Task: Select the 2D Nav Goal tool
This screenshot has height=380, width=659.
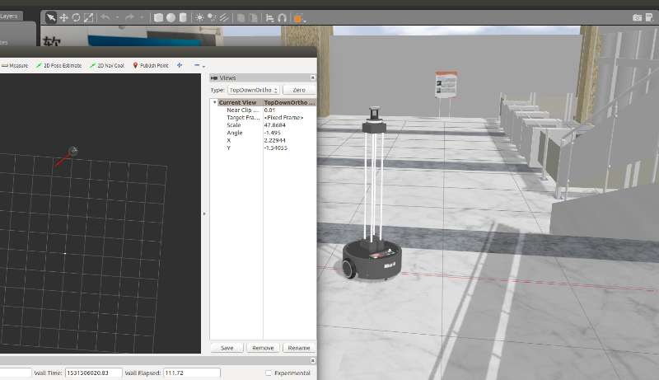Action: pyautogui.click(x=107, y=66)
